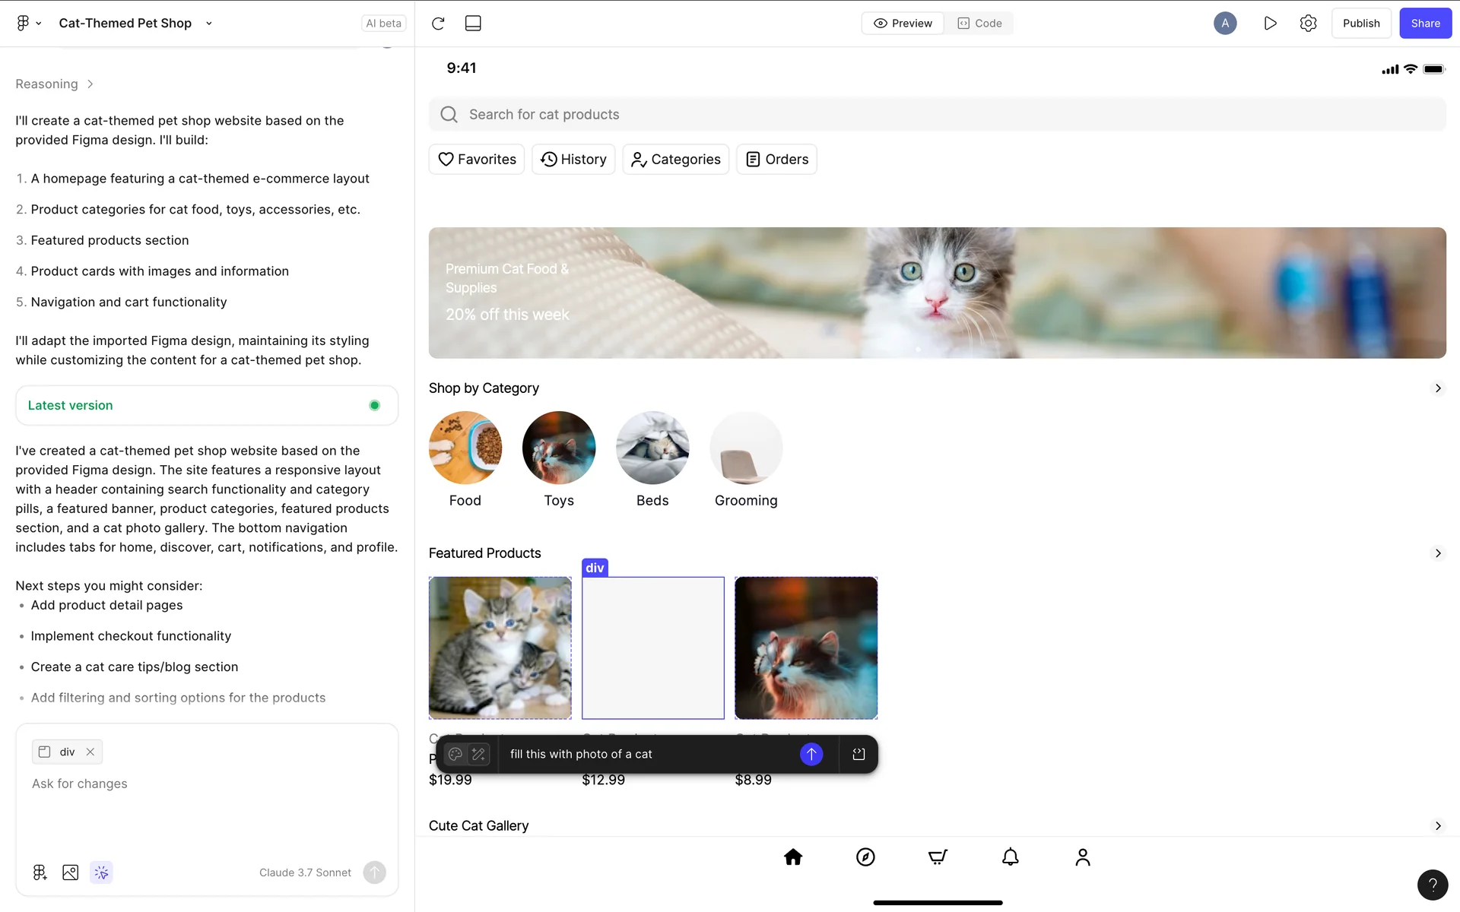The height and width of the screenshot is (912, 1460).
Task: Click the import from Figma icon
Action: tap(40, 872)
